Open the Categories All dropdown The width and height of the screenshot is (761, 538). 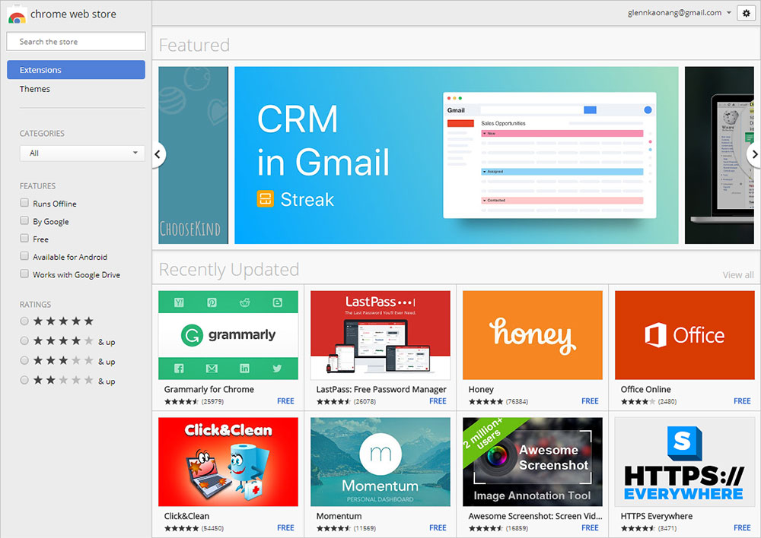coord(82,153)
